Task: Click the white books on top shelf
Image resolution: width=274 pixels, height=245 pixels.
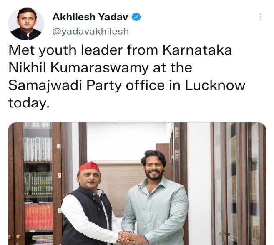Action: click(38, 149)
